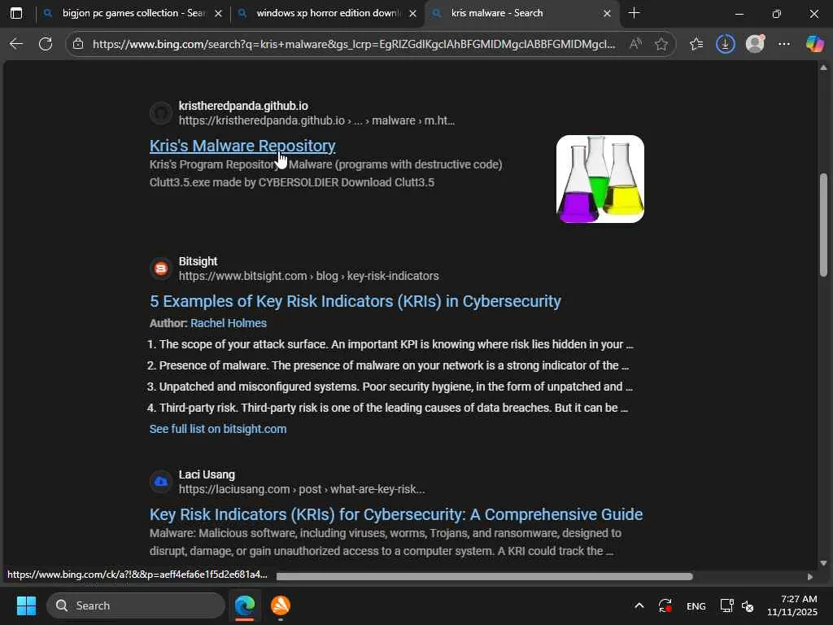This screenshot has height=625, width=833.
Task: Click the sync status tray icon
Action: [665, 605]
